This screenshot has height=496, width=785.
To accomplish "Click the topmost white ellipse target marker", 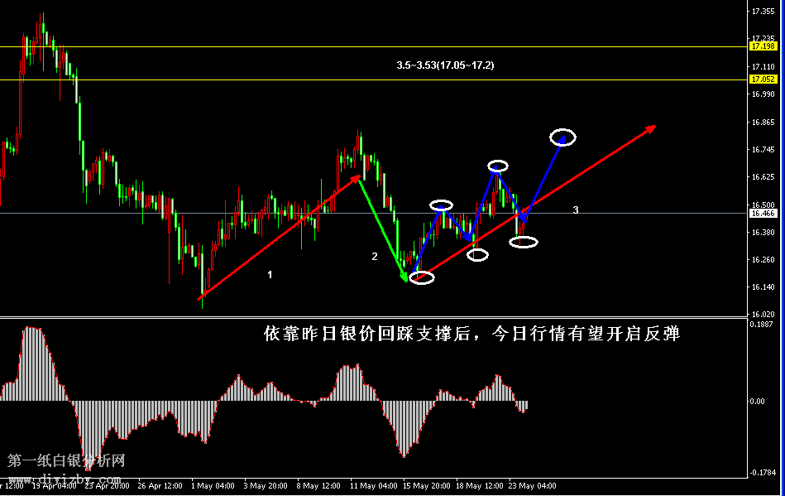I will 563,137.
